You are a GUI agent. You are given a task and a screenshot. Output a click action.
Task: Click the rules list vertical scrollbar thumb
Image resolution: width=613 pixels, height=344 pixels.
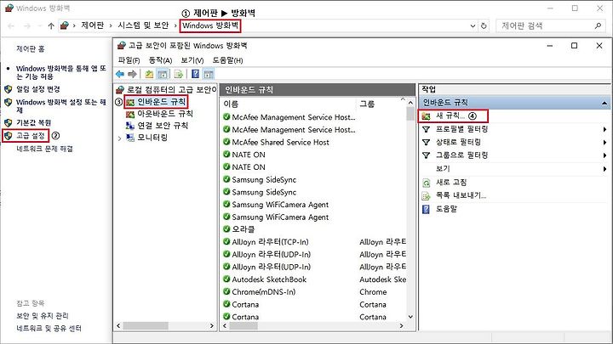point(410,114)
